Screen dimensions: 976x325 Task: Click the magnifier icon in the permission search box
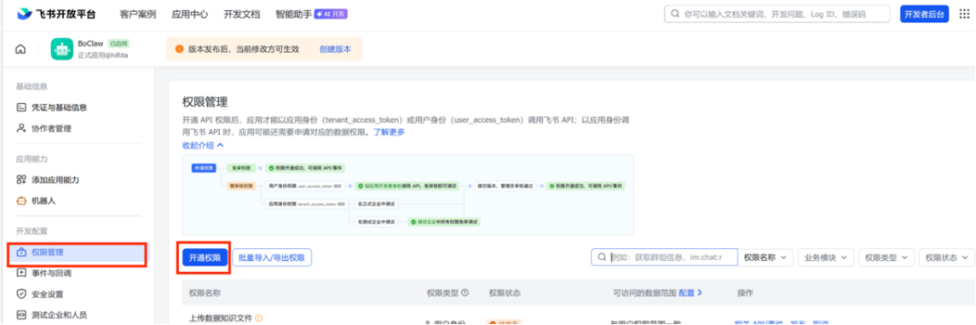(602, 256)
